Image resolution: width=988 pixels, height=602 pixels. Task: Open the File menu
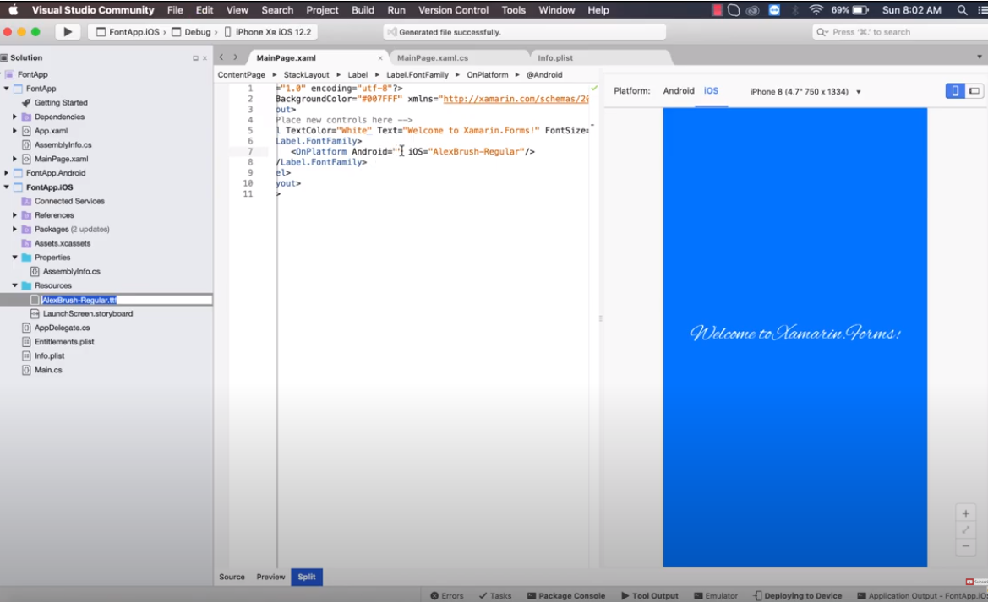point(175,10)
